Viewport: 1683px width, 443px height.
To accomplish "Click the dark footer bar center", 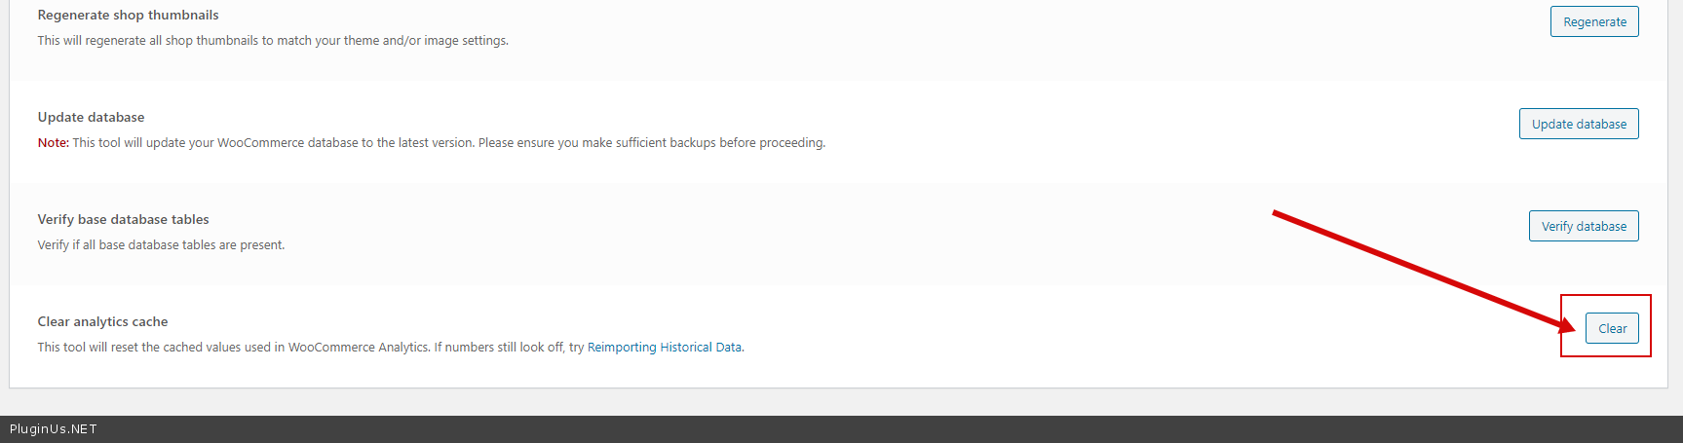I will (x=841, y=429).
